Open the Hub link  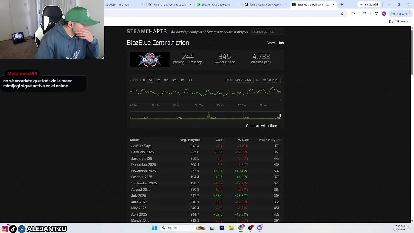pos(280,43)
